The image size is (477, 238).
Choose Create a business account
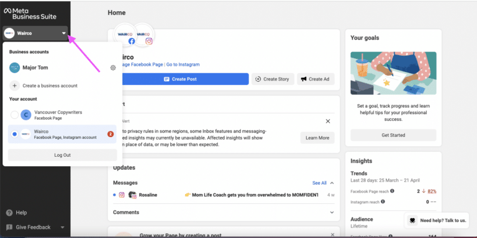[x=50, y=86]
